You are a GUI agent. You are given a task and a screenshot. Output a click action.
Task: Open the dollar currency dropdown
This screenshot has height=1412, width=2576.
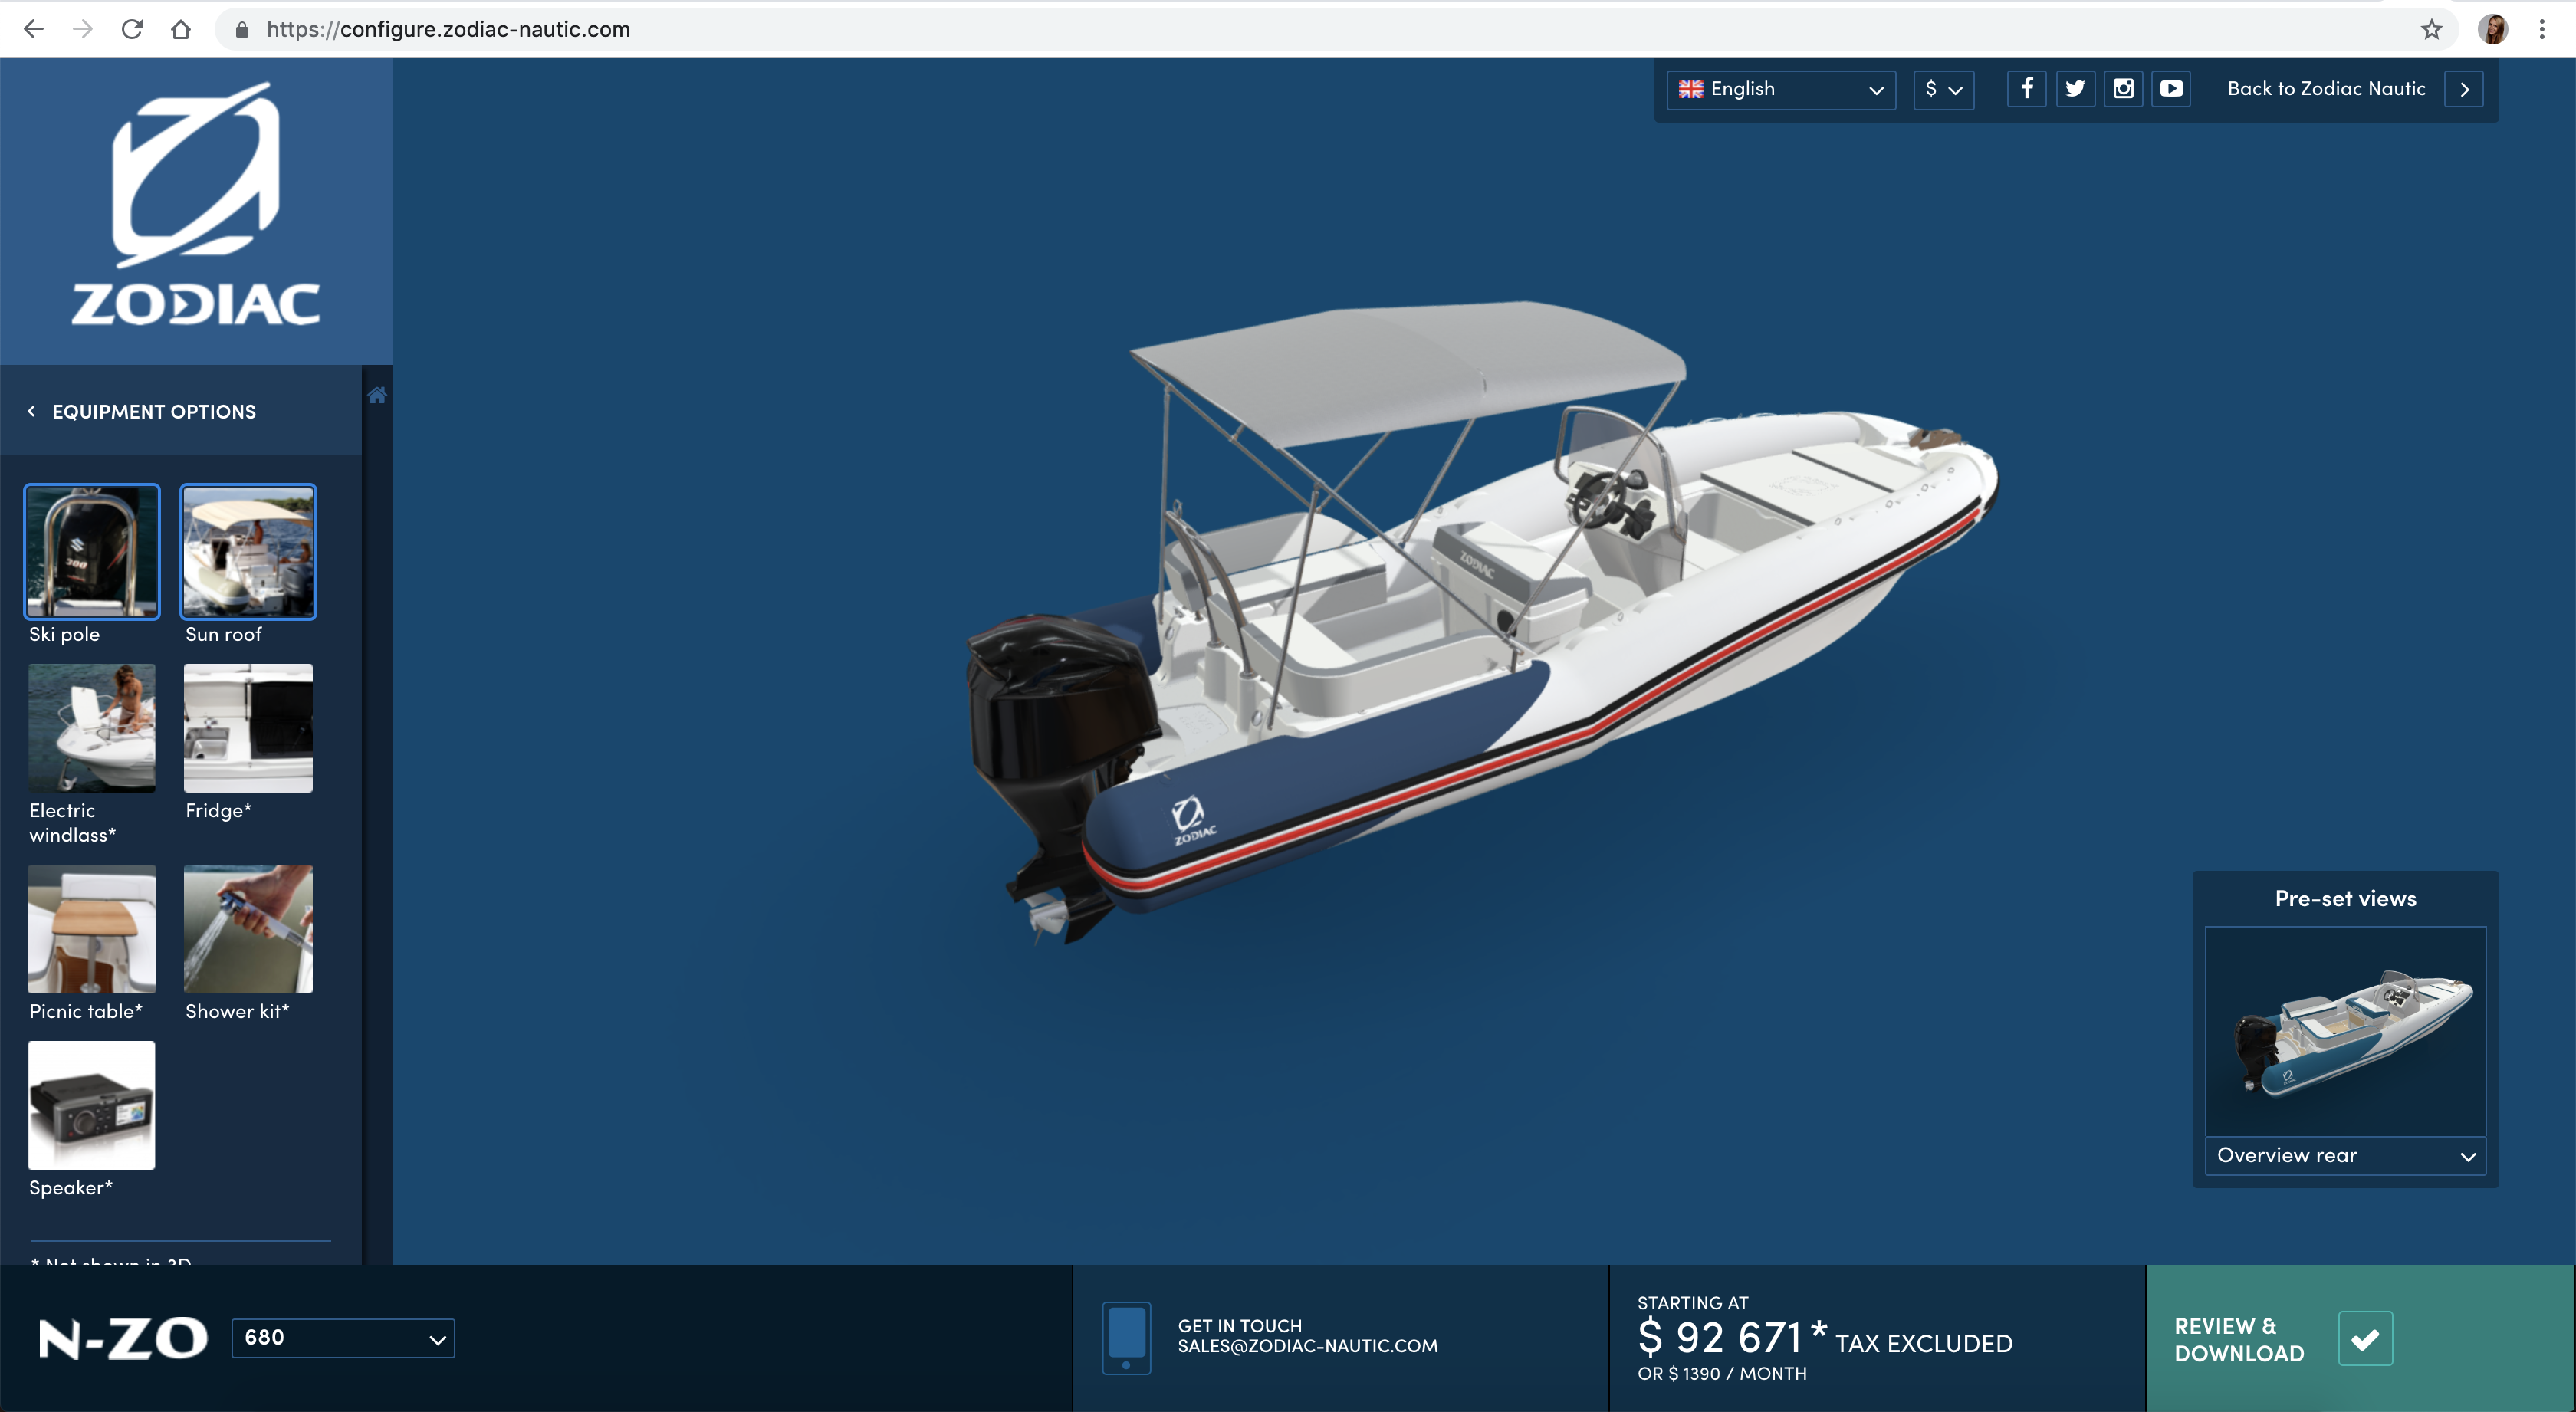pos(1943,89)
